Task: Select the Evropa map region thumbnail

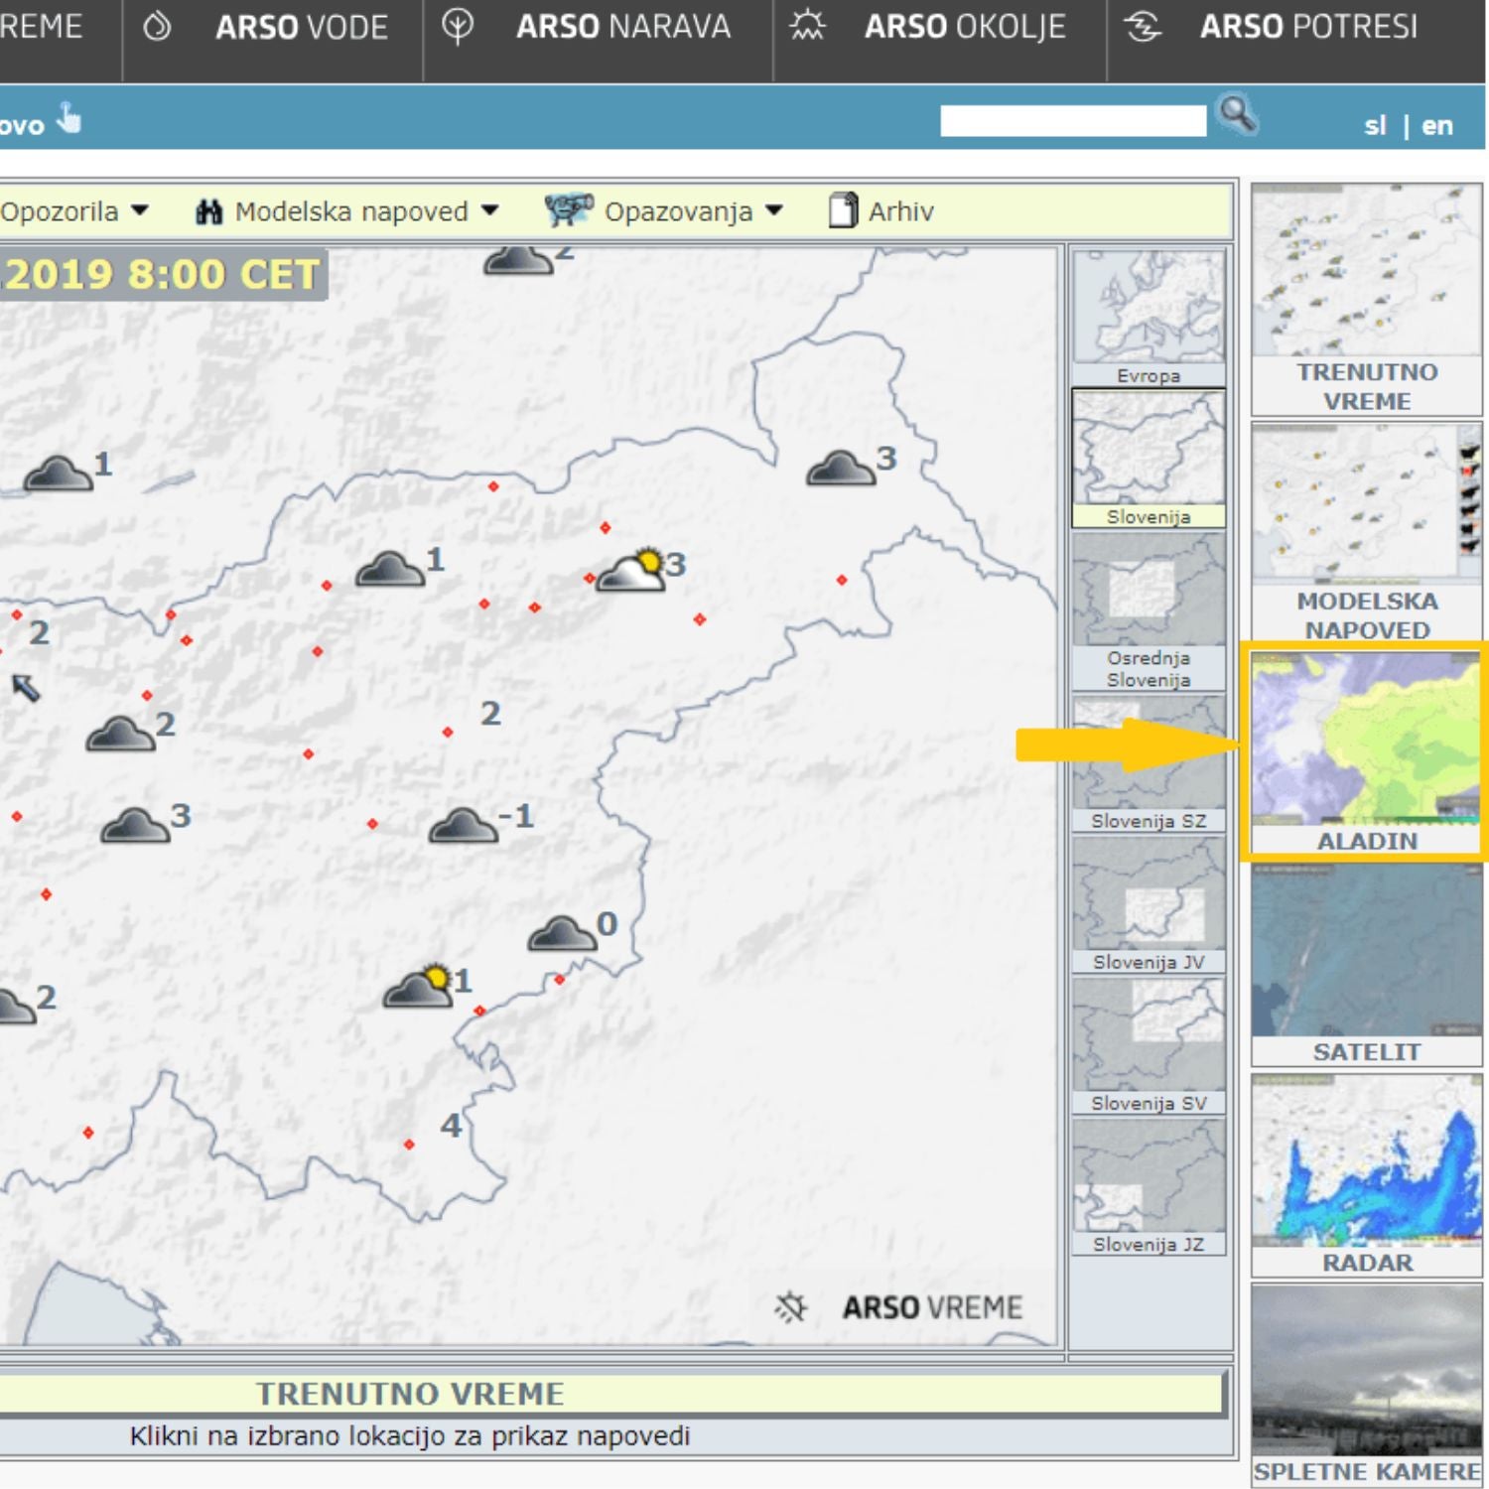Action: pyautogui.click(x=1149, y=317)
